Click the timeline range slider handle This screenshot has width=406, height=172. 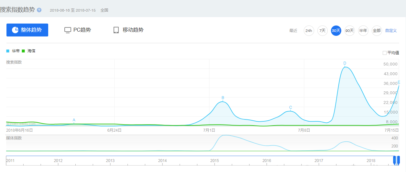click(397, 160)
